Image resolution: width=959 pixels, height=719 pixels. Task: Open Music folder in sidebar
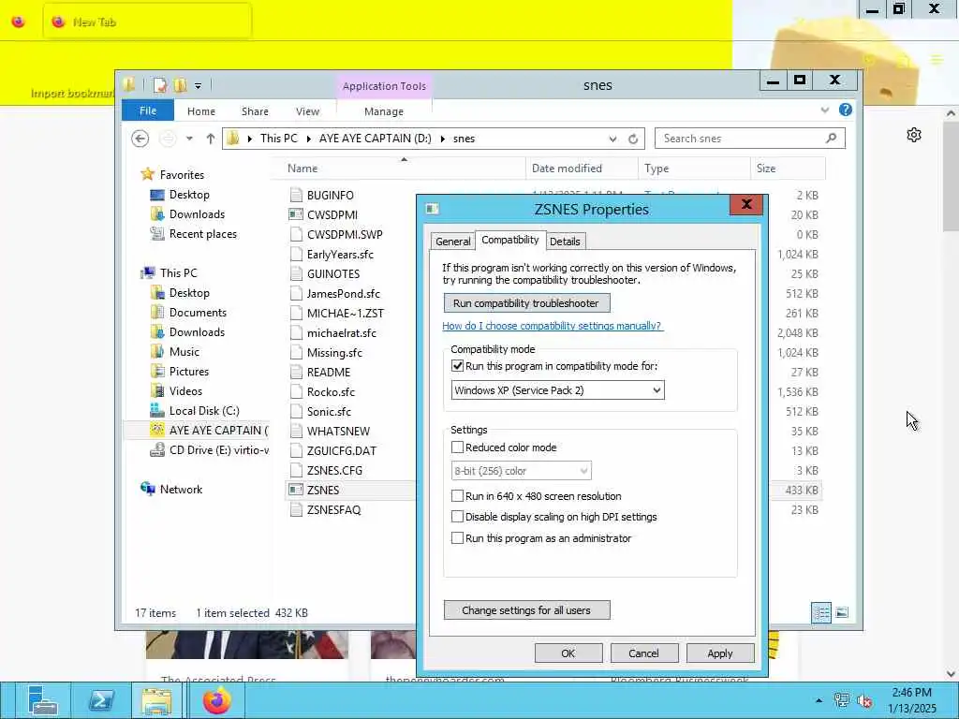(184, 352)
